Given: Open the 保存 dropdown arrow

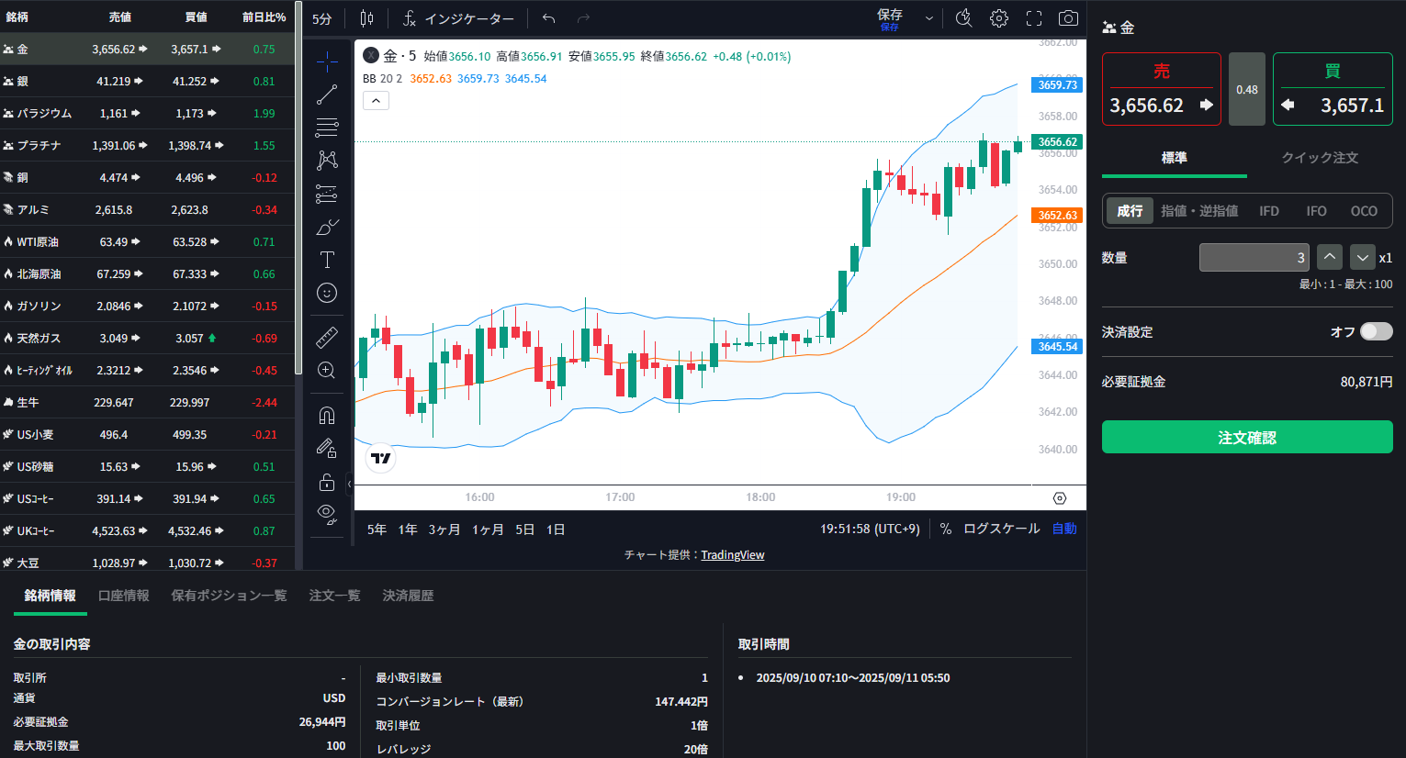Looking at the screenshot, I should click(929, 18).
